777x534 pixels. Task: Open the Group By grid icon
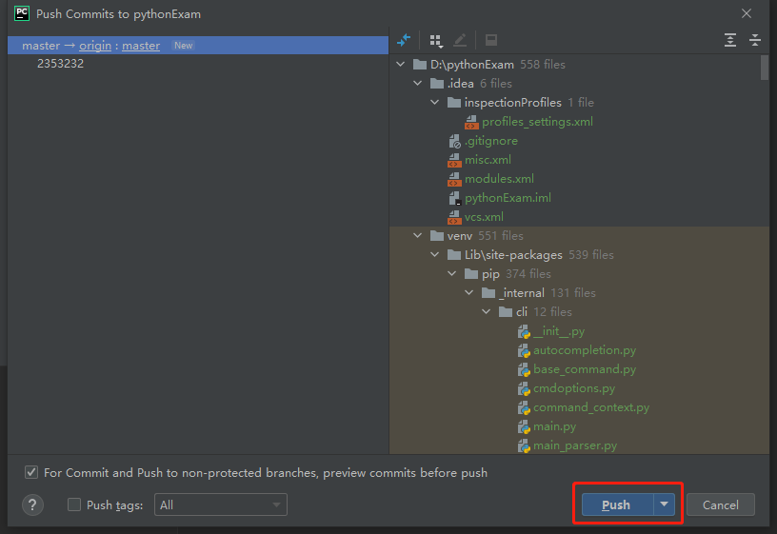436,41
